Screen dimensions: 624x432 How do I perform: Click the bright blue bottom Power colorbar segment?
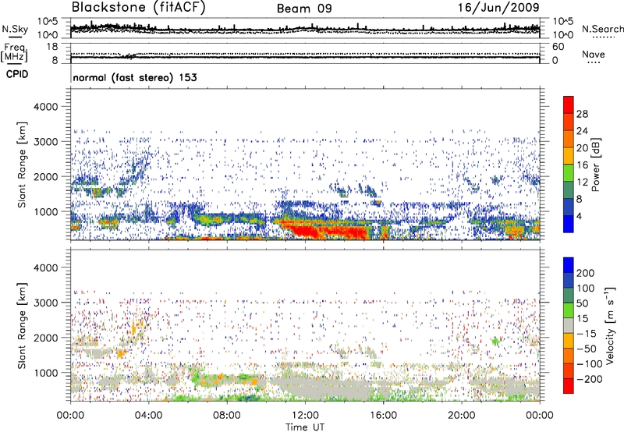click(569, 224)
